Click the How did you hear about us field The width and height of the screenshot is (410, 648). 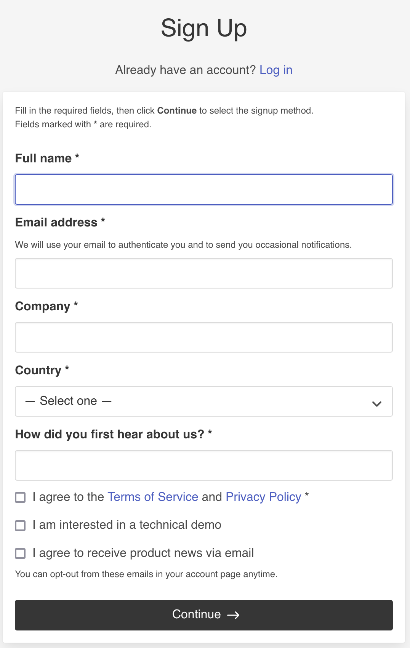[x=204, y=465]
